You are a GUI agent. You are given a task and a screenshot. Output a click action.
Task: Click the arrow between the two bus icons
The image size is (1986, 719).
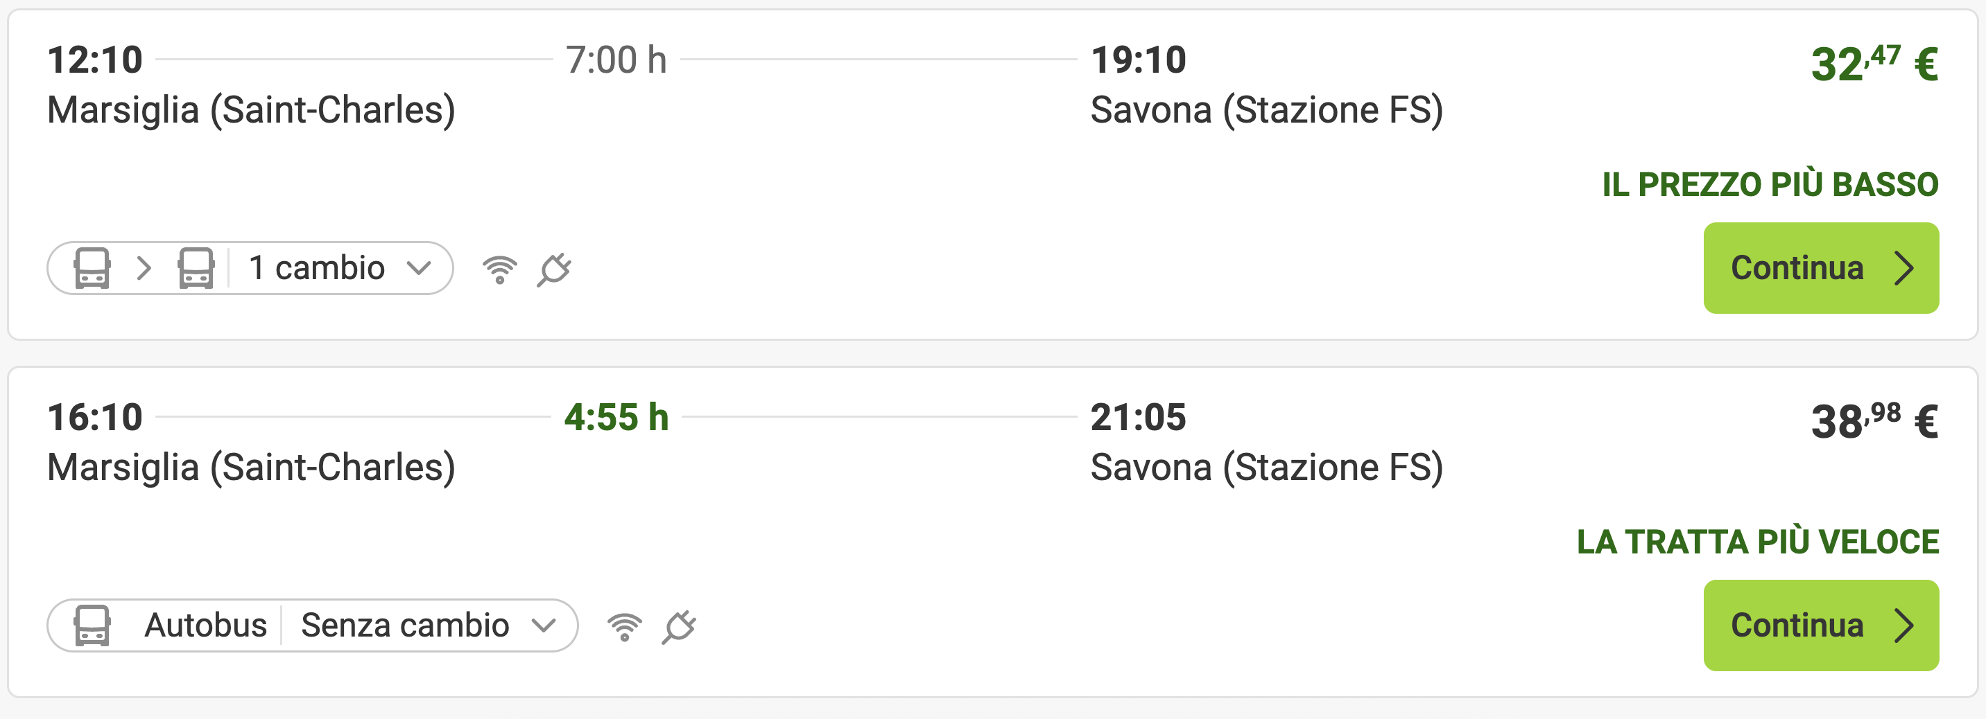point(144,268)
